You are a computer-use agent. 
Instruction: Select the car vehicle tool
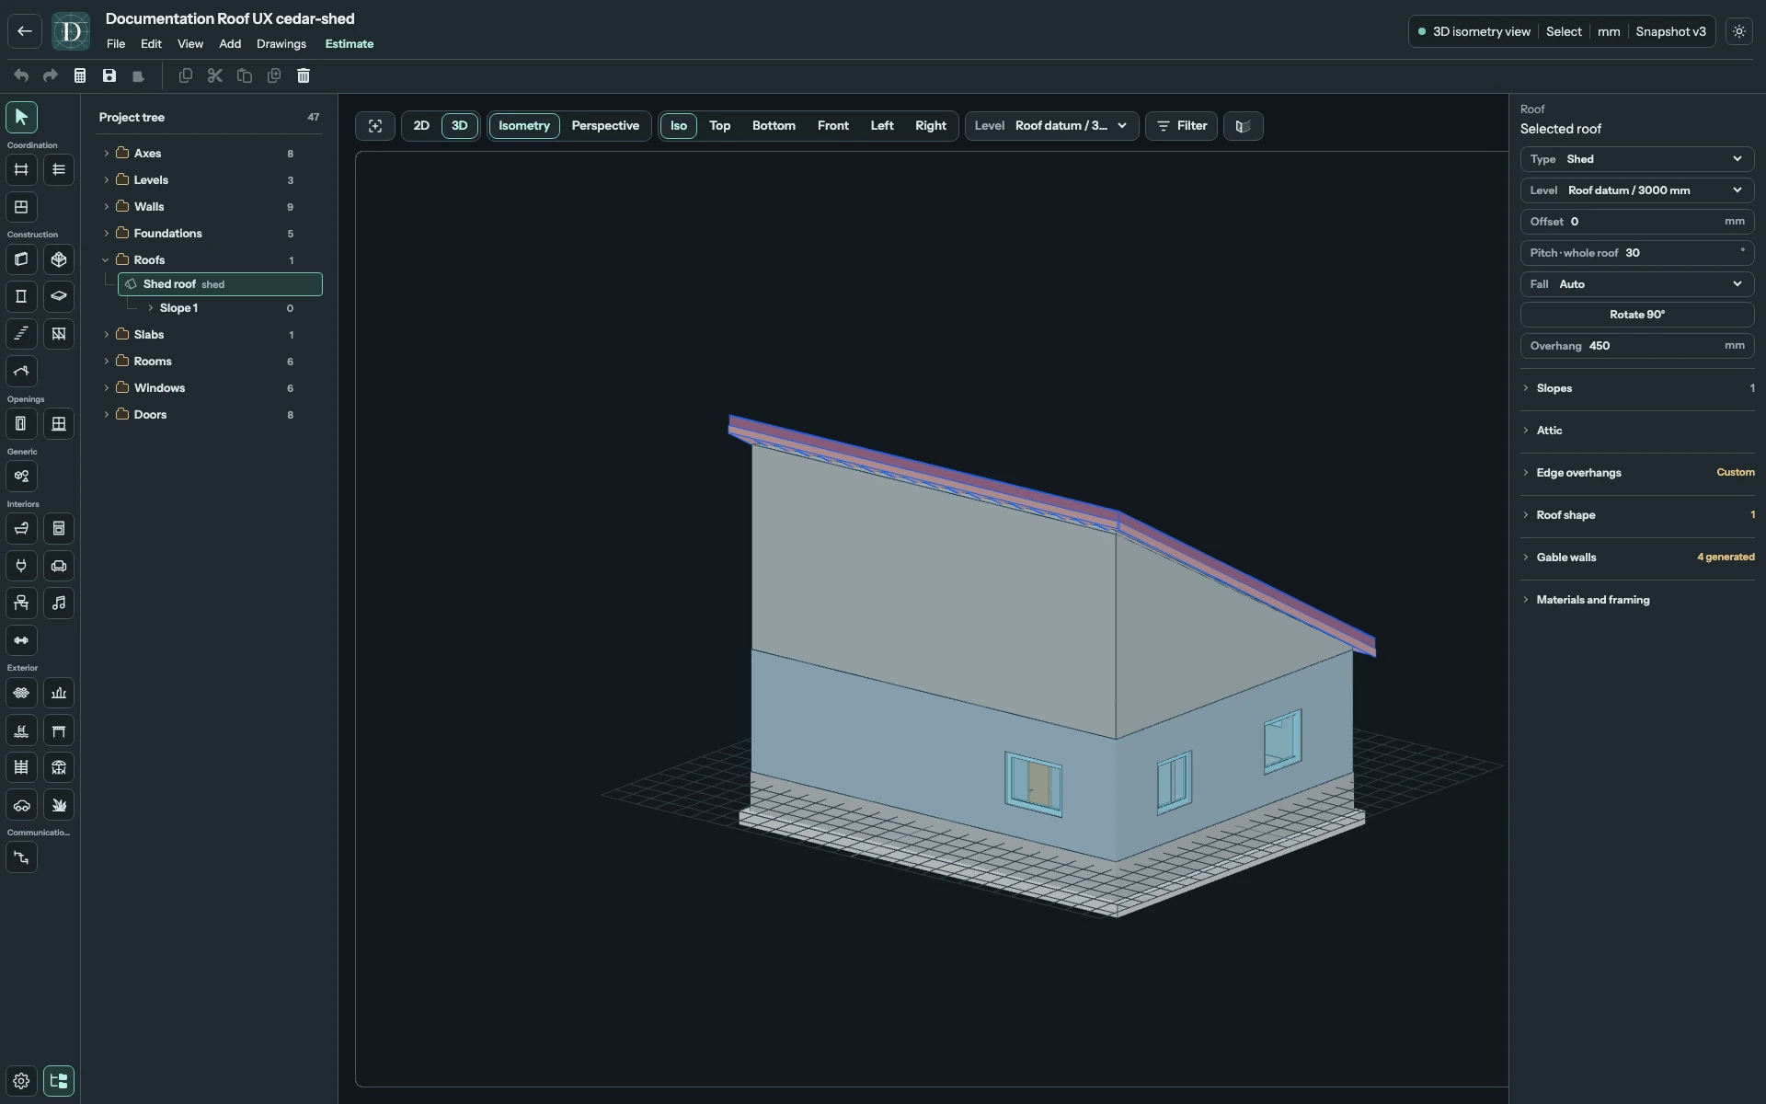[21, 805]
